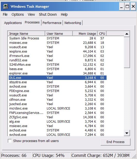137x159 pixels.
Task: Select the iFrmewrk.exe process
Action: (x=58, y=56)
